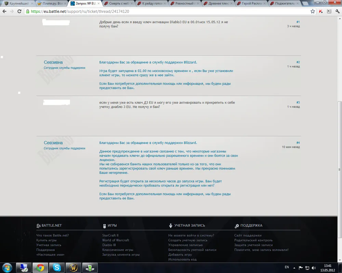Image resolution: width=342 pixels, height=273 pixels.
Task: Reload the page with refresh button
Action: tap(19, 11)
